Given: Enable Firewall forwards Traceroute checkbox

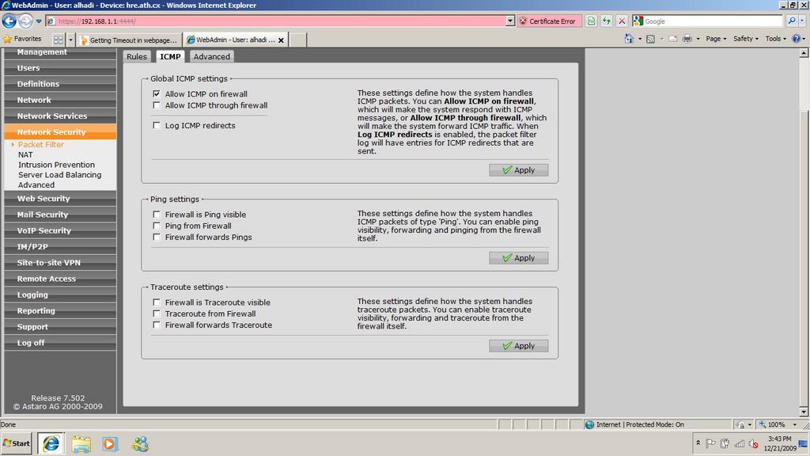Looking at the screenshot, I should tap(157, 325).
